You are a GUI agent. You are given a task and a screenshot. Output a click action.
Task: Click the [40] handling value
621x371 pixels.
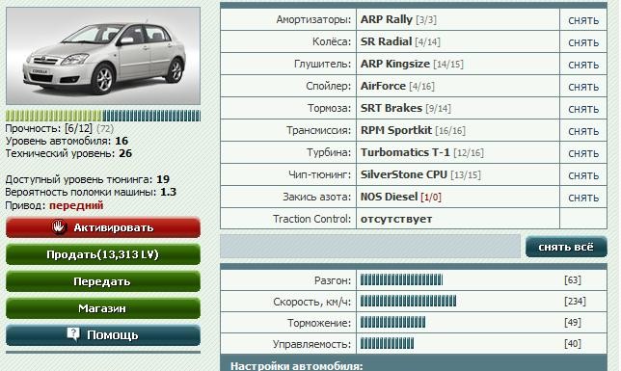[572, 343]
